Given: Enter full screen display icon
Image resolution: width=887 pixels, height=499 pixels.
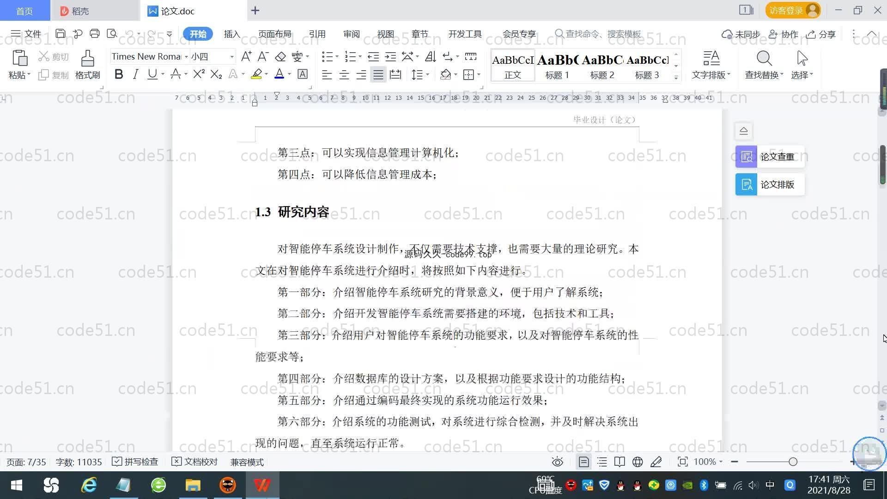Looking at the screenshot, I should coord(682,462).
